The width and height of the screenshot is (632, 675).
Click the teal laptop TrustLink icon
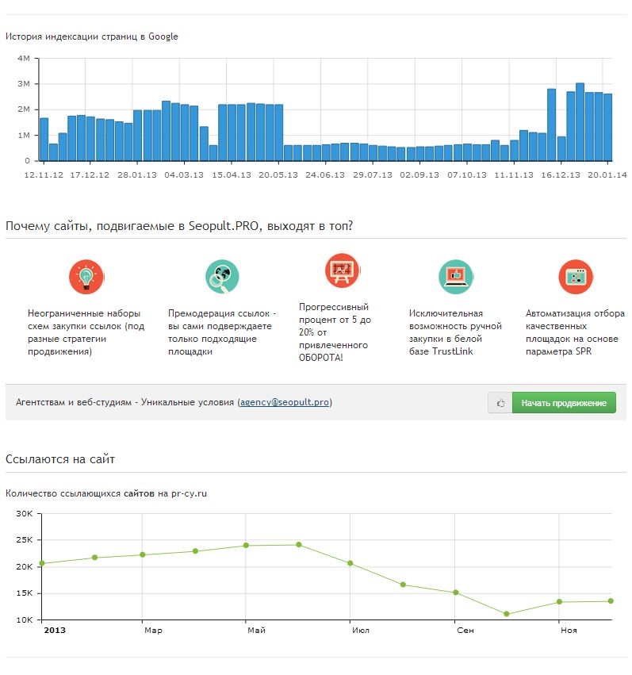455,277
